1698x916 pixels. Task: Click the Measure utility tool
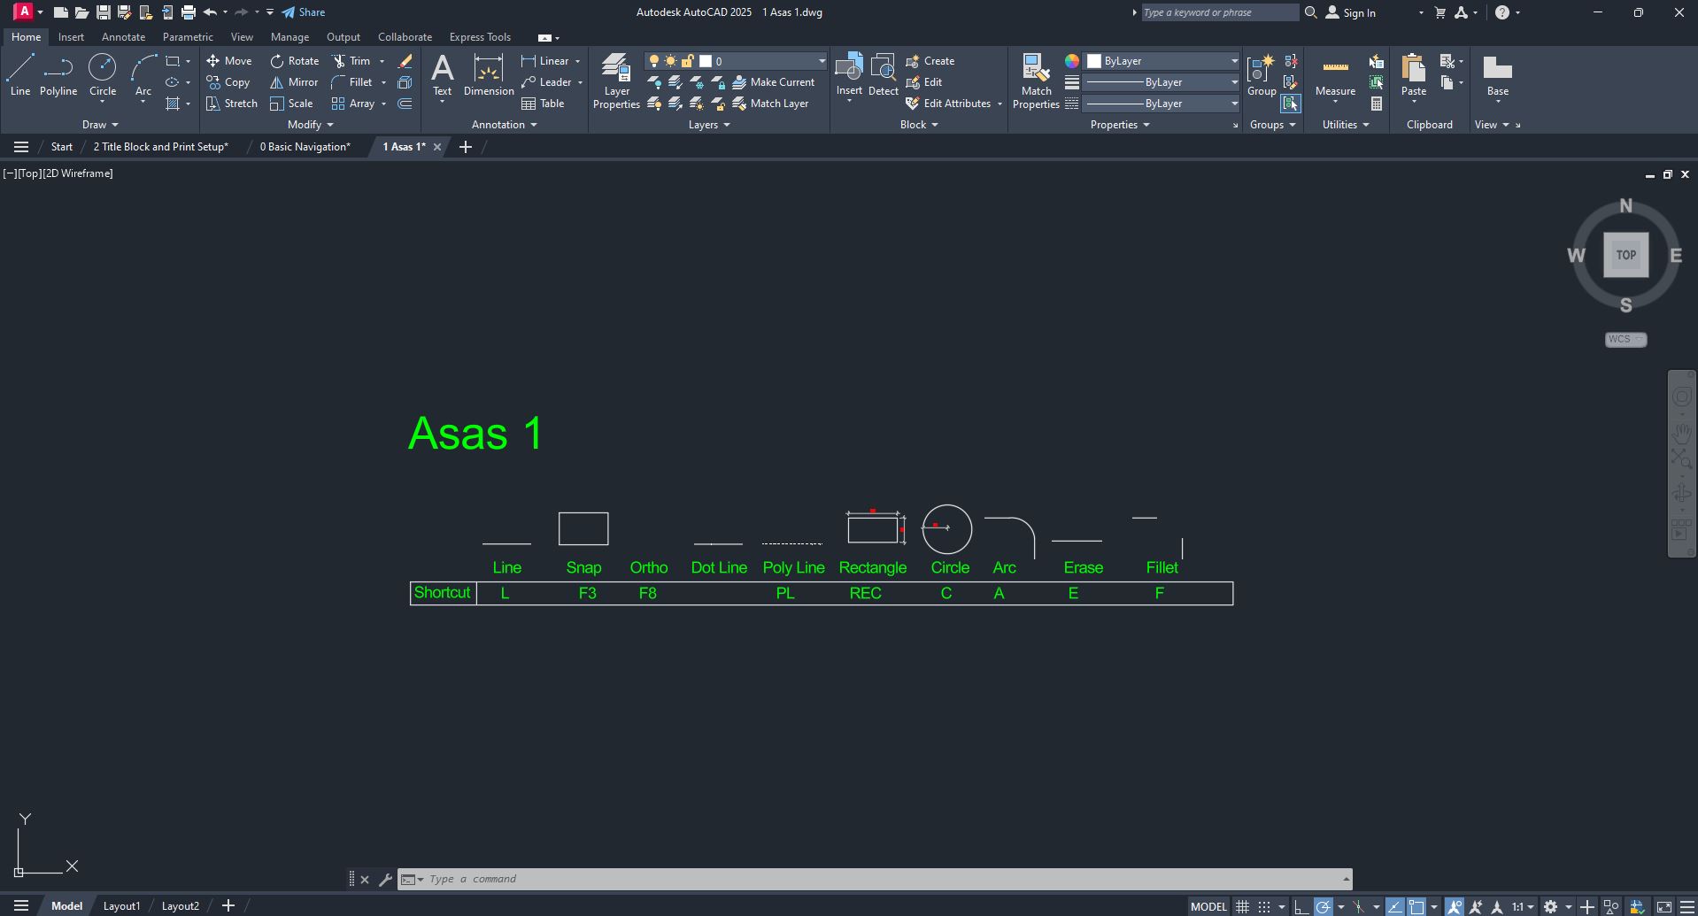click(x=1335, y=74)
